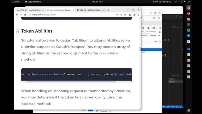202x114 pixels.
Task: Close the Firefox devtools panel
Action: [160, 28]
